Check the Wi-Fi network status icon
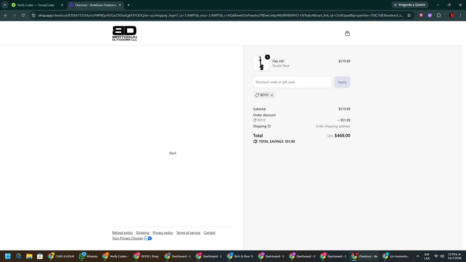The width and height of the screenshot is (466, 262). pyautogui.click(x=436, y=256)
